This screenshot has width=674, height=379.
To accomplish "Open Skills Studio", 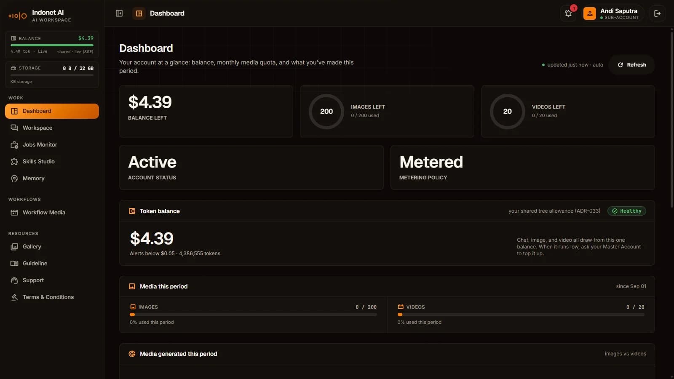I will tap(52, 162).
